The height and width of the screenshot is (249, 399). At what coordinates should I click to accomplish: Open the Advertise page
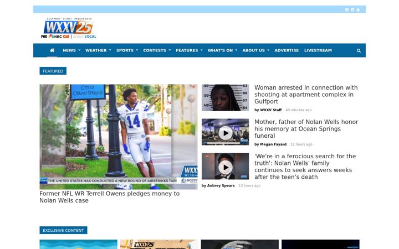[x=287, y=50]
